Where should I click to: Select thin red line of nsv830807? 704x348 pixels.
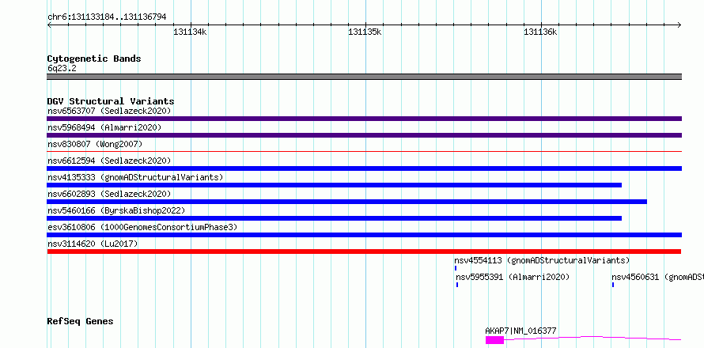tap(364, 152)
